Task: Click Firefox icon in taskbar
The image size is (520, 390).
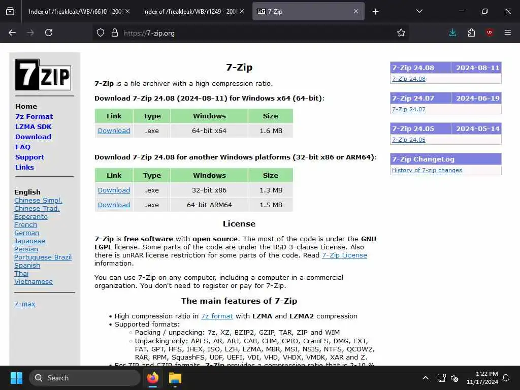Action: pos(152,378)
